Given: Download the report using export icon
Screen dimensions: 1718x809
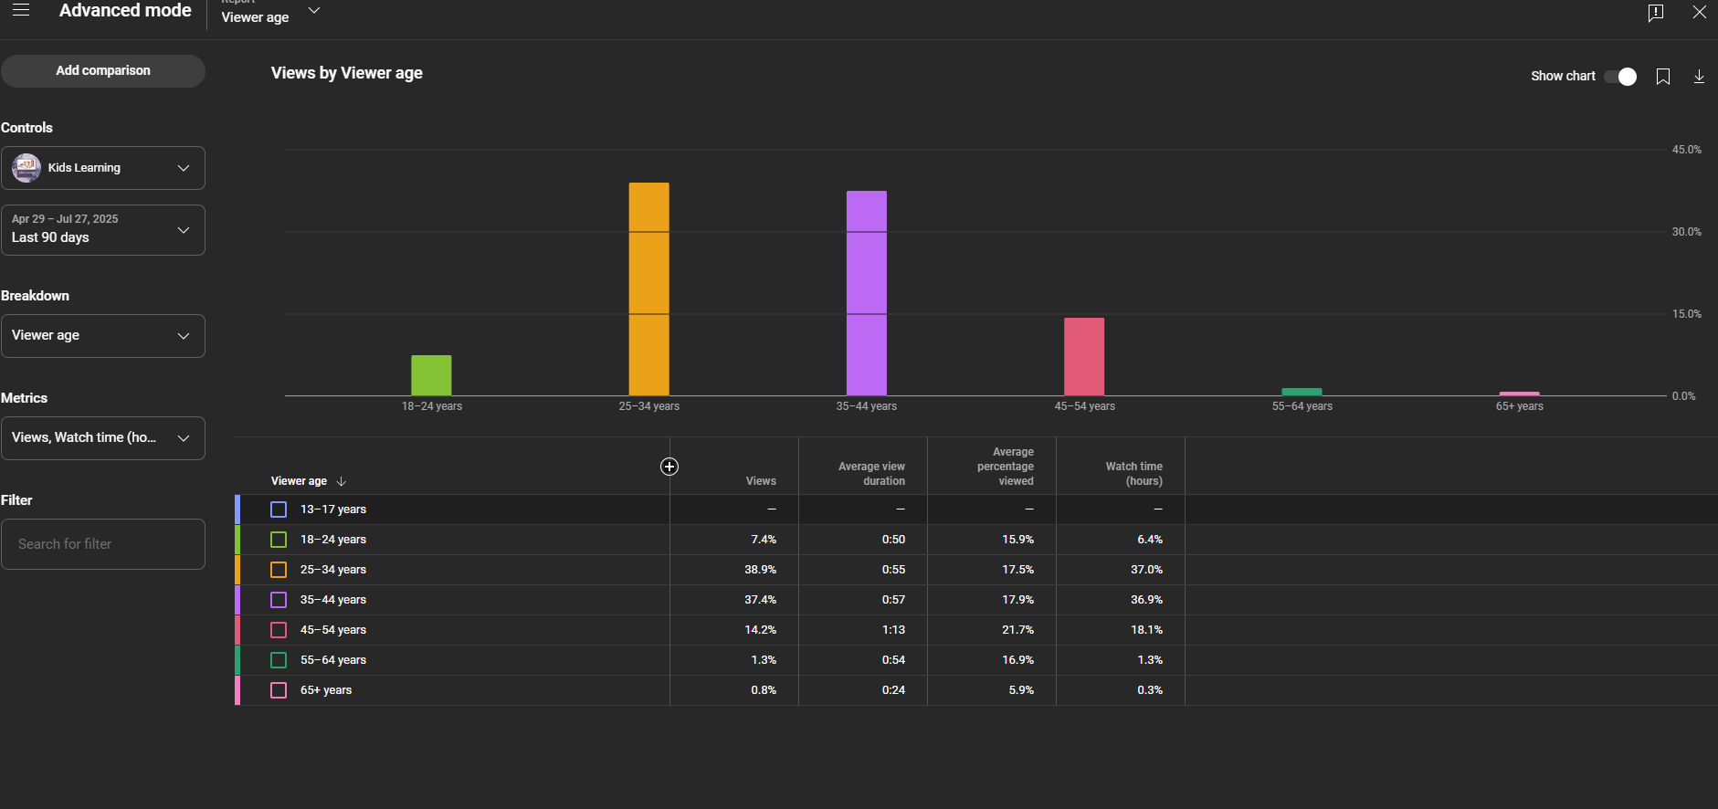Looking at the screenshot, I should pos(1699,77).
